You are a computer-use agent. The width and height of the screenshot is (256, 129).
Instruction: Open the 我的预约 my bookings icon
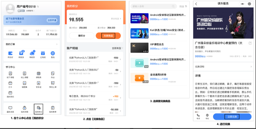point(10,93)
